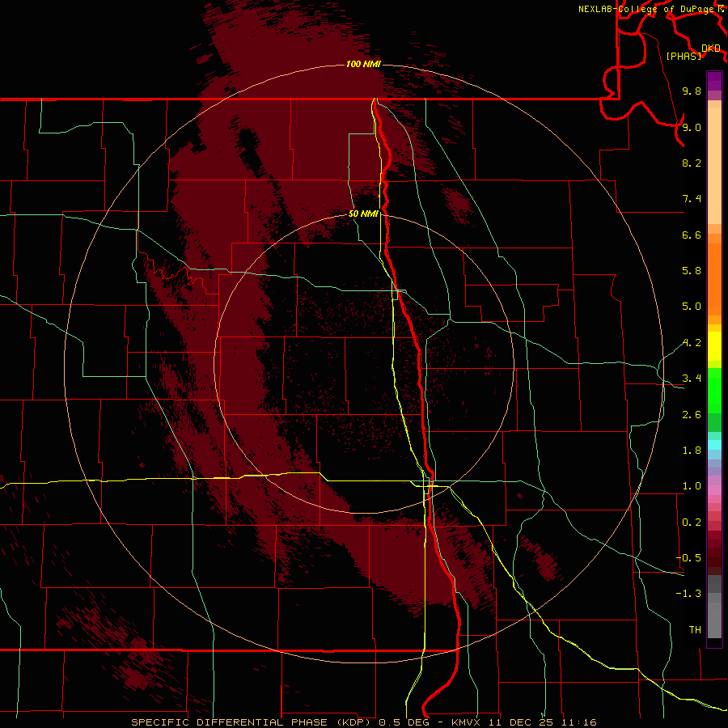Image resolution: width=728 pixels, height=728 pixels.
Task: Click the 7.4 color scale label
Action: coord(692,199)
